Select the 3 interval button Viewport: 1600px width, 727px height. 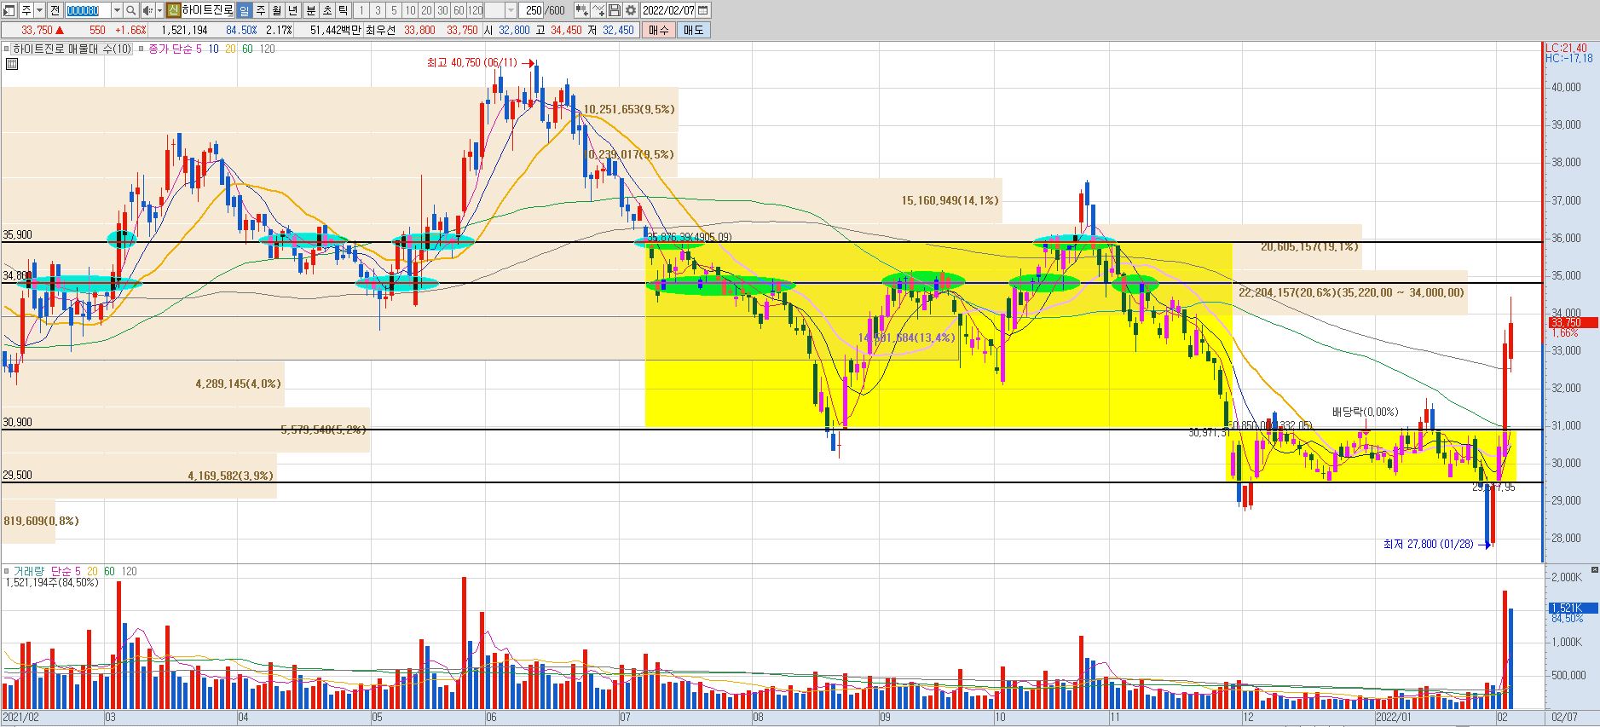tap(378, 10)
